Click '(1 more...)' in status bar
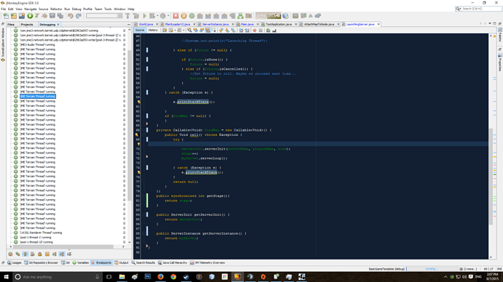 (x=470, y=269)
